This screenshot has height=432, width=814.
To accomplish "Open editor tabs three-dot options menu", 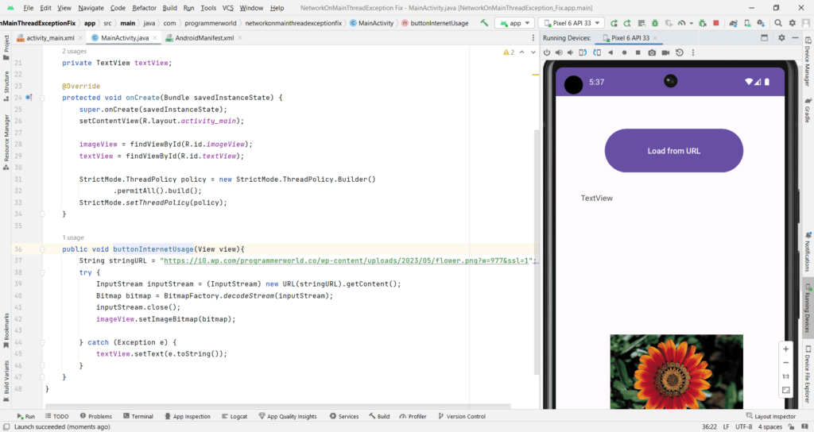I will pyautogui.click(x=533, y=38).
